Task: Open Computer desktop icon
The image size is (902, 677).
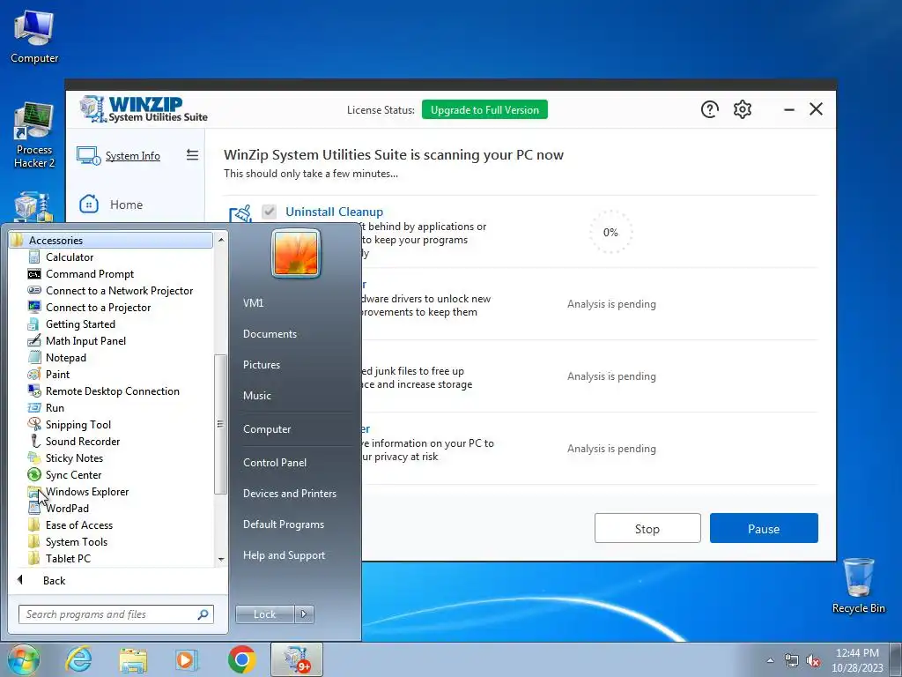Action: (34, 37)
